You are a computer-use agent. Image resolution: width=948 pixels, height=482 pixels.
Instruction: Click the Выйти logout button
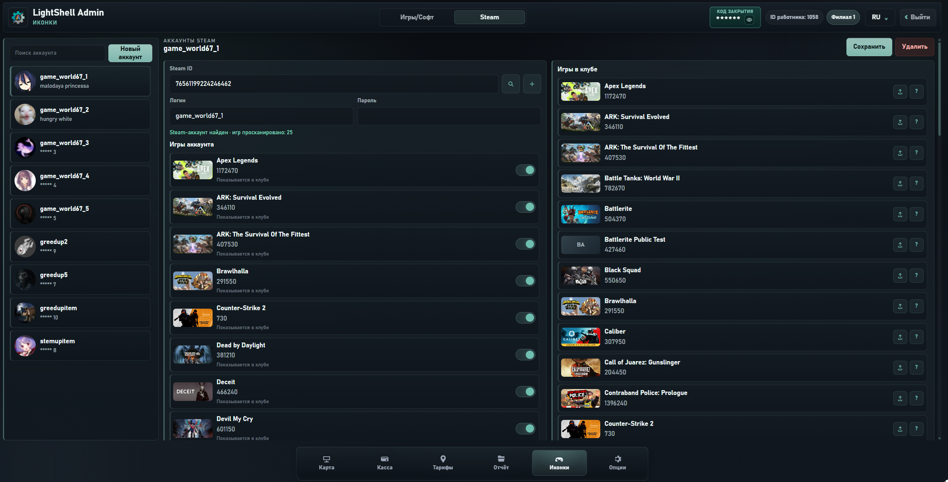tap(917, 17)
